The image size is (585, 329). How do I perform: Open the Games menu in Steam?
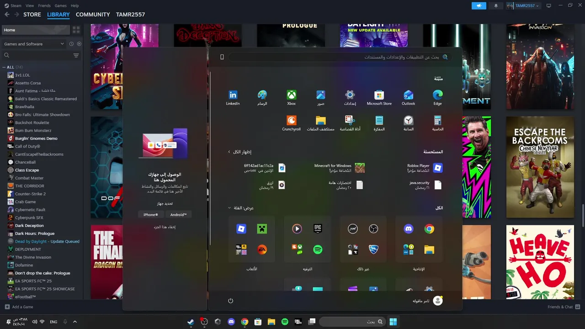pyautogui.click(x=60, y=5)
